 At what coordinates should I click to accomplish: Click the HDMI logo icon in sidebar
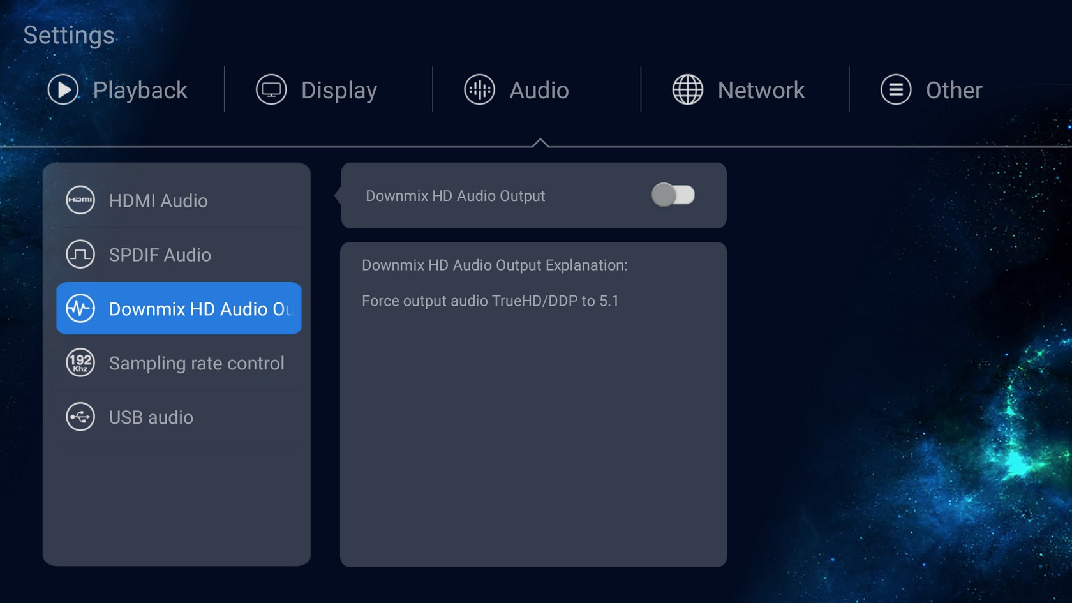click(80, 200)
